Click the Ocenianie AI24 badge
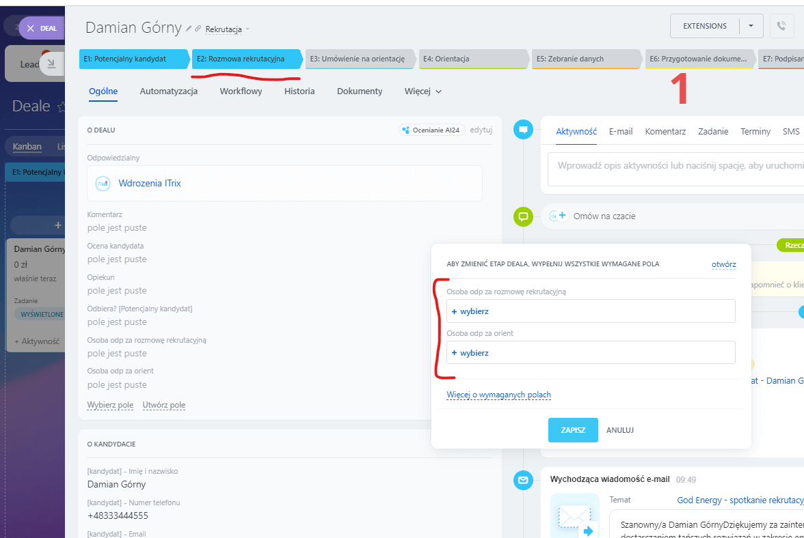Image resolution: width=804 pixels, height=538 pixels. [432, 130]
